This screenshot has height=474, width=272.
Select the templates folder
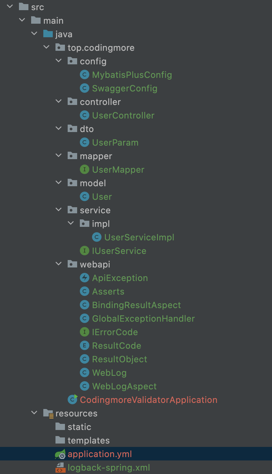click(88, 440)
